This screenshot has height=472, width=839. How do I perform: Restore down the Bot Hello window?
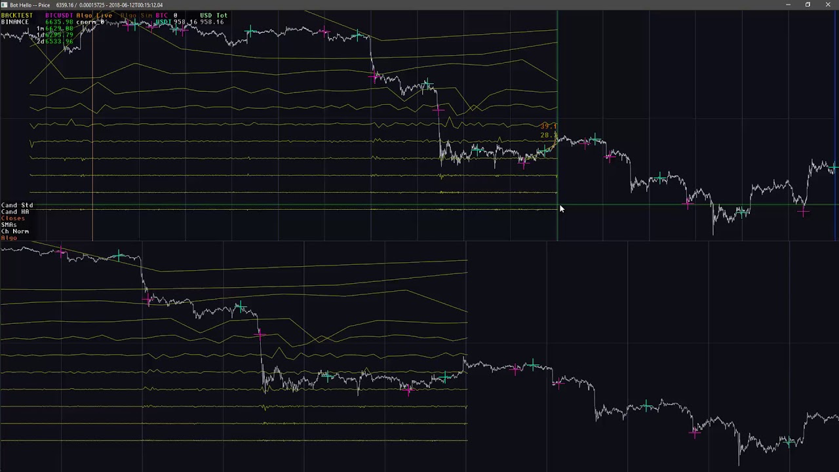808,5
